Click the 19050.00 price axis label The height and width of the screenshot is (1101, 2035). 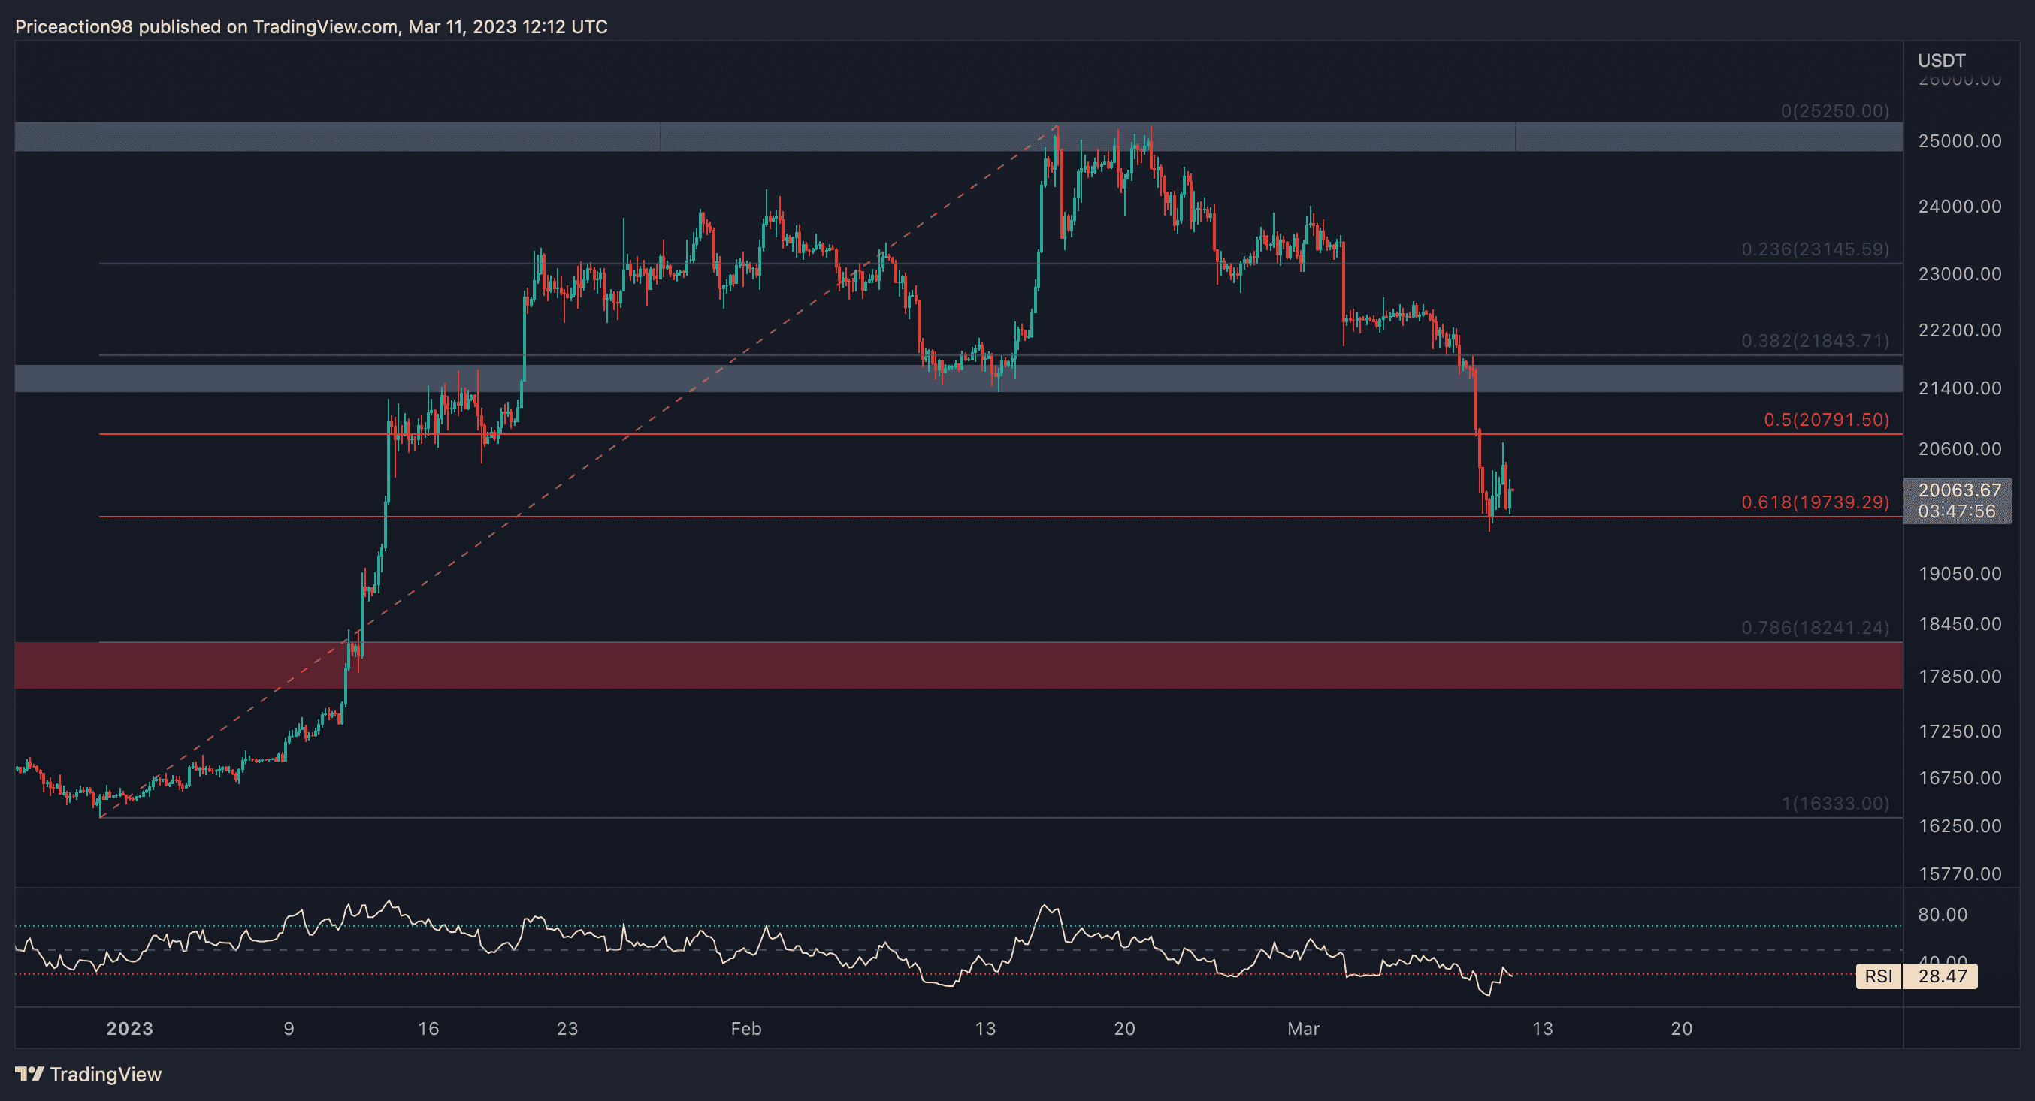click(x=1960, y=574)
